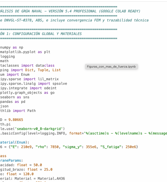
Task: Click 'Enum' in the enum import line
Action: (25, 74)
